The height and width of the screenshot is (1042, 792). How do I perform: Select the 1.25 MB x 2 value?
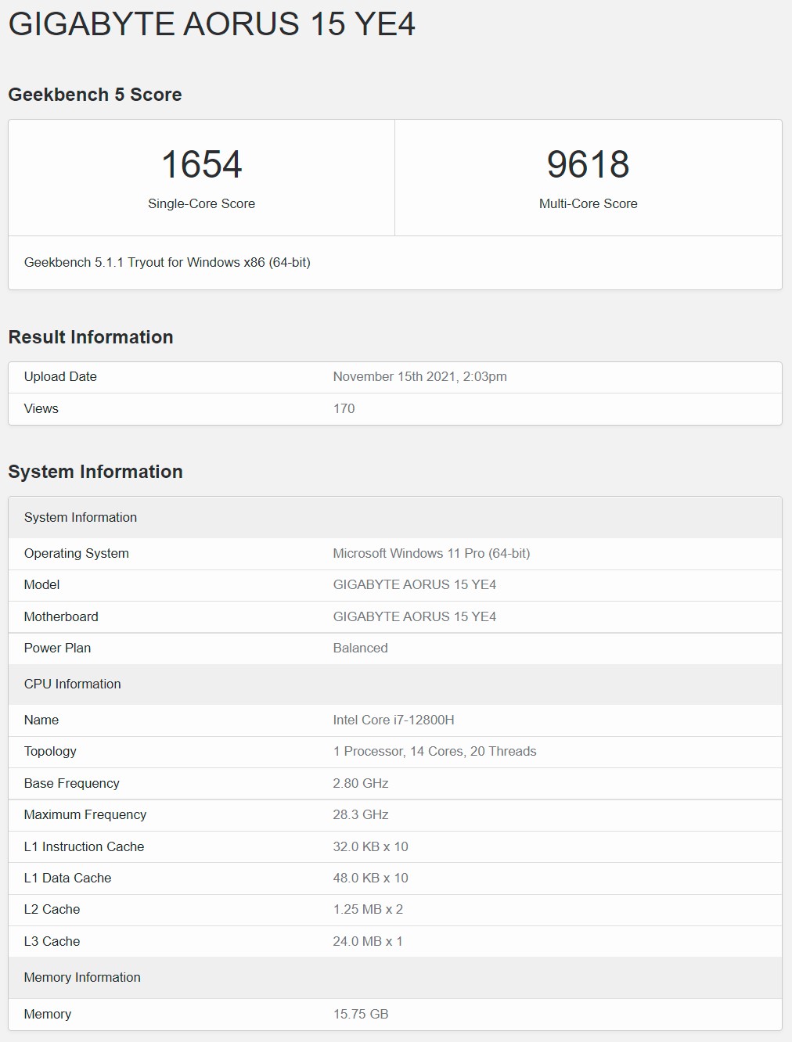369,909
